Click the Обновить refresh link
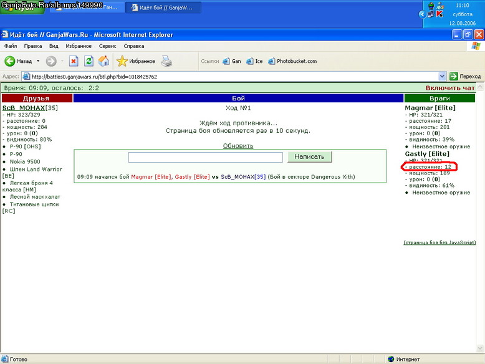485x364 pixels. click(x=238, y=146)
